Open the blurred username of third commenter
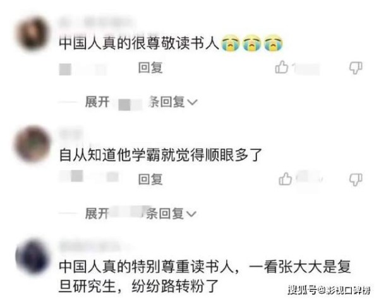 93,246
